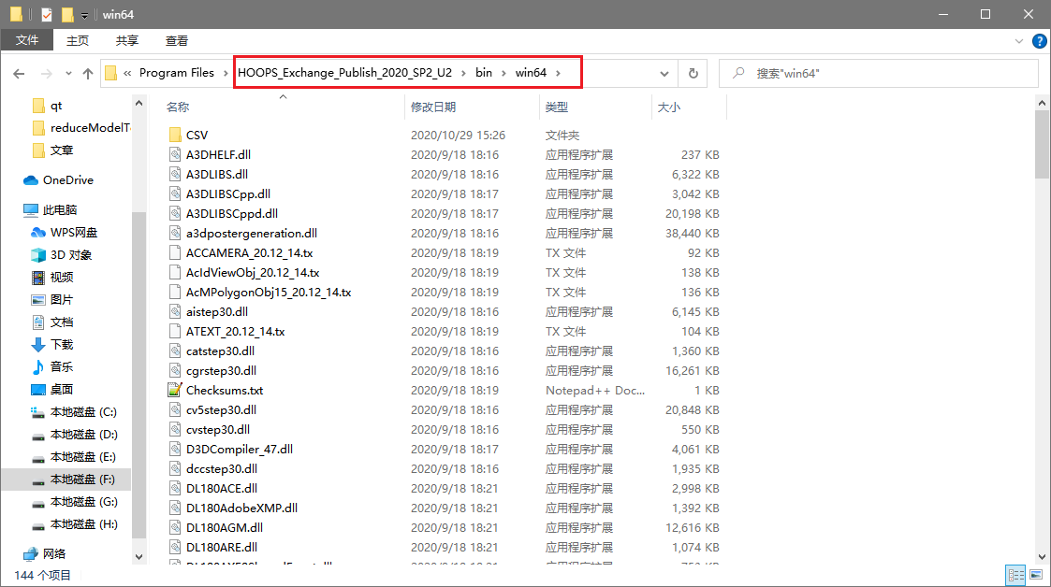Open 文章 folder in navigation pane
Viewport: 1051px width, 587px height.
62,150
